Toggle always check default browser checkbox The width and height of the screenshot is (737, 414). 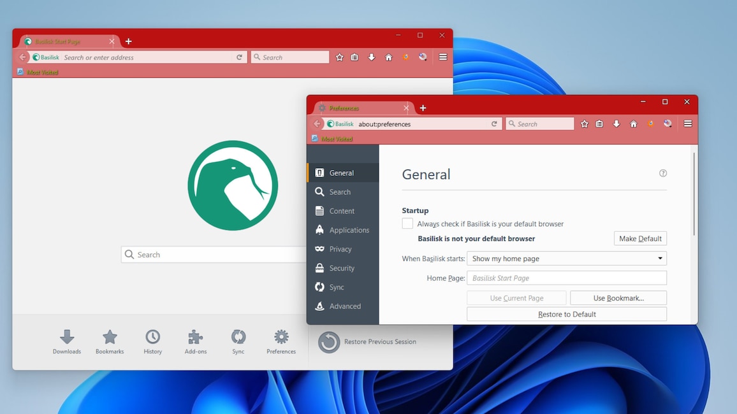tap(407, 224)
